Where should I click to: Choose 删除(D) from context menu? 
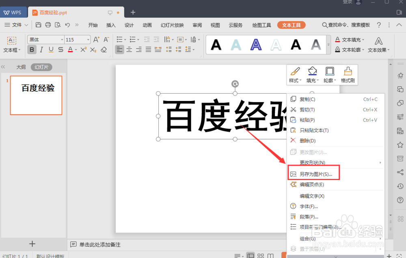click(335, 141)
